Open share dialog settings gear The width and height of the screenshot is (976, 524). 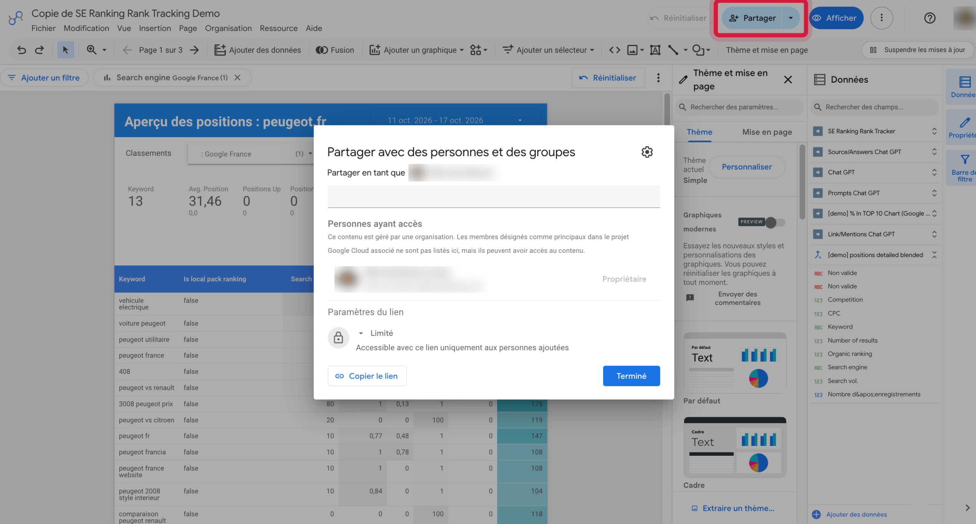(x=647, y=152)
